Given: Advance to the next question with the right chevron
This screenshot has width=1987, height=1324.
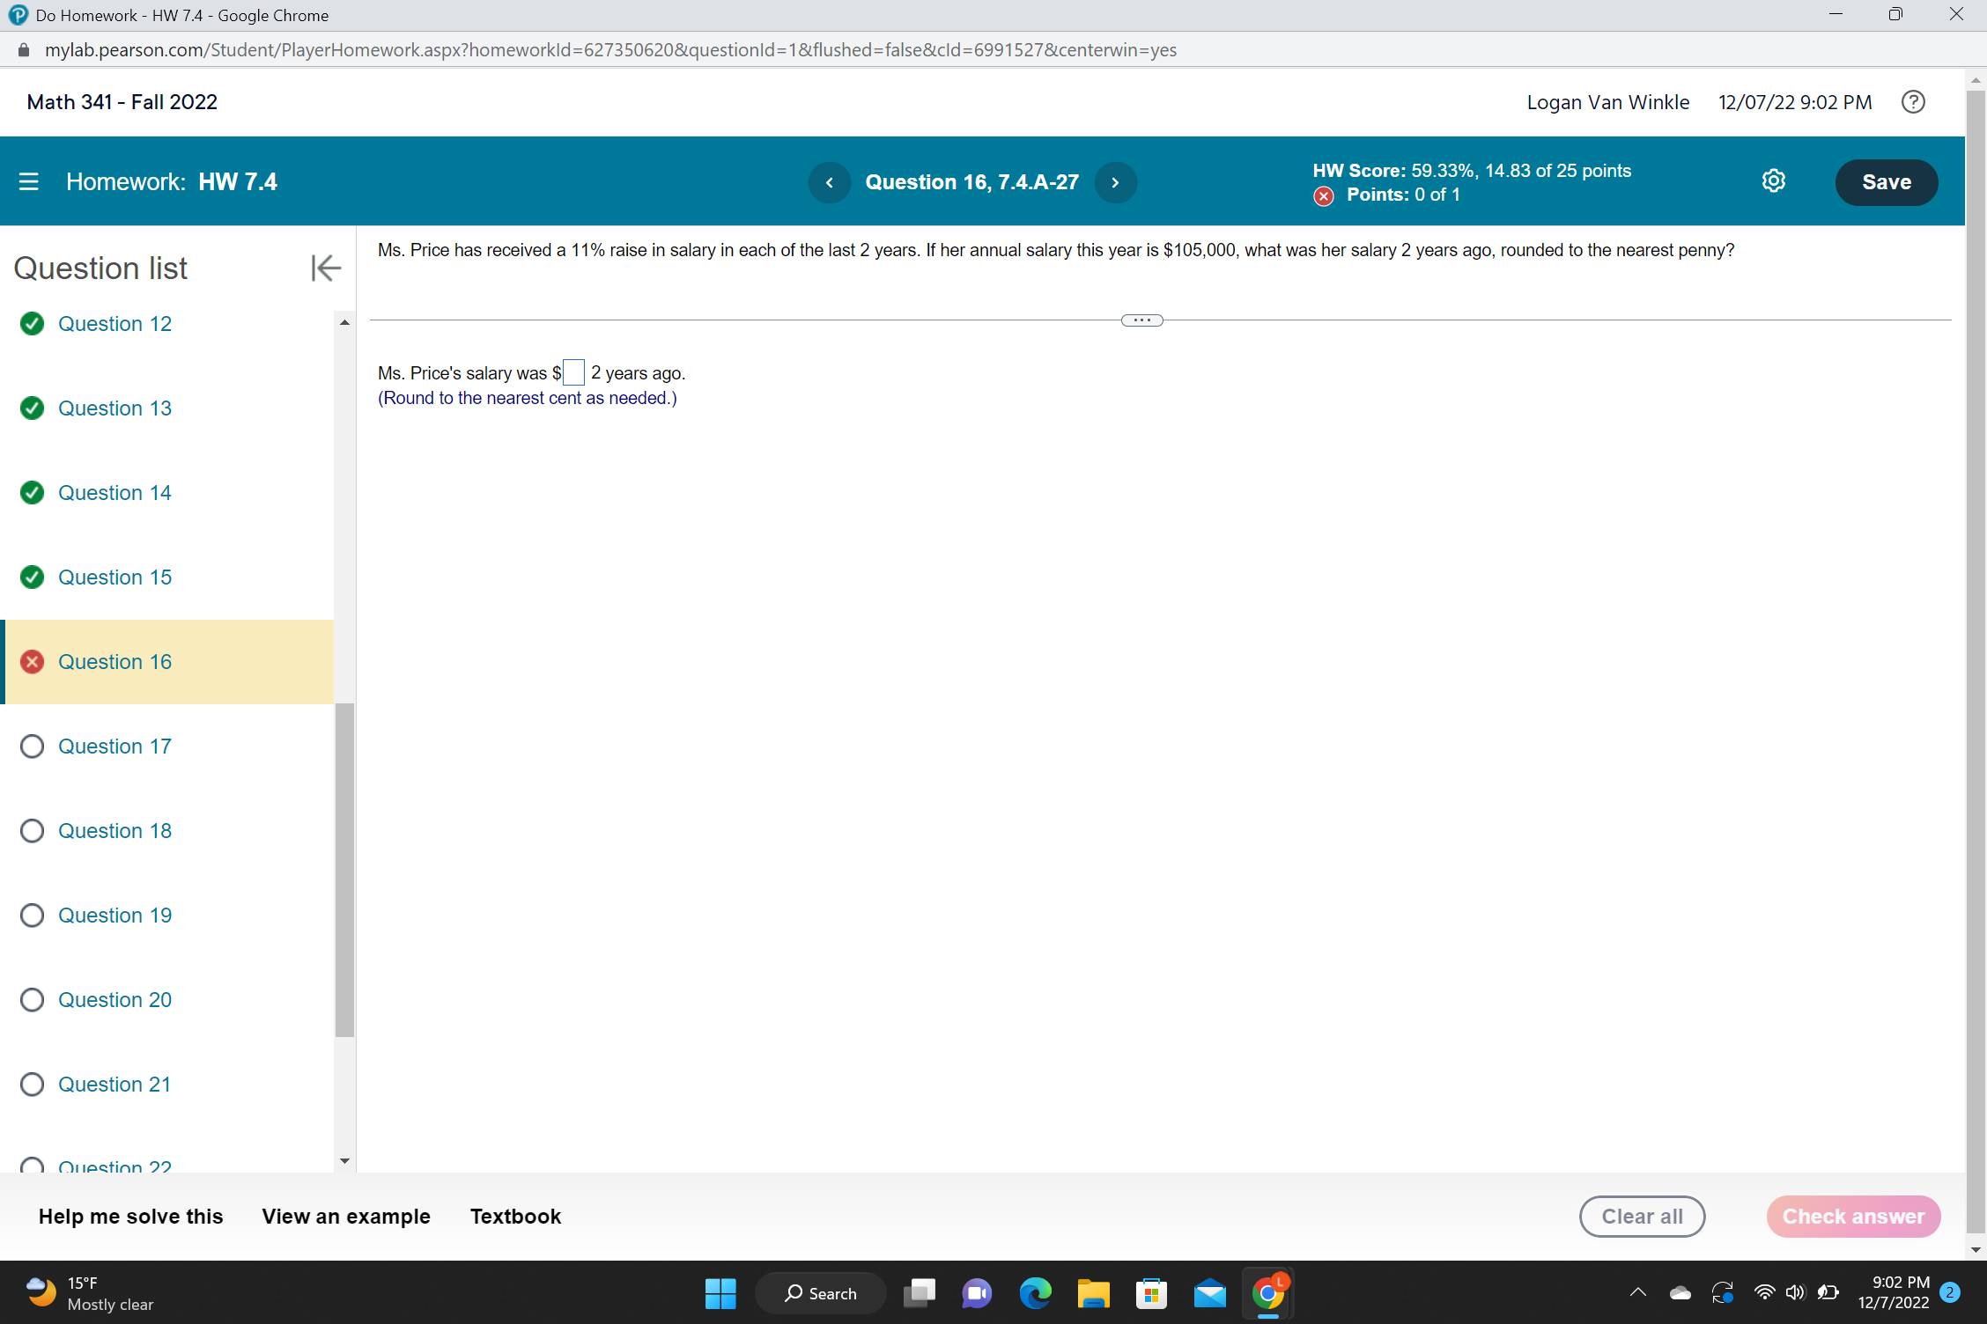Looking at the screenshot, I should [x=1115, y=182].
